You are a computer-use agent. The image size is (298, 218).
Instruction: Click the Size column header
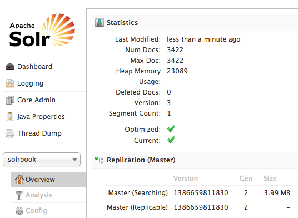click(270, 179)
